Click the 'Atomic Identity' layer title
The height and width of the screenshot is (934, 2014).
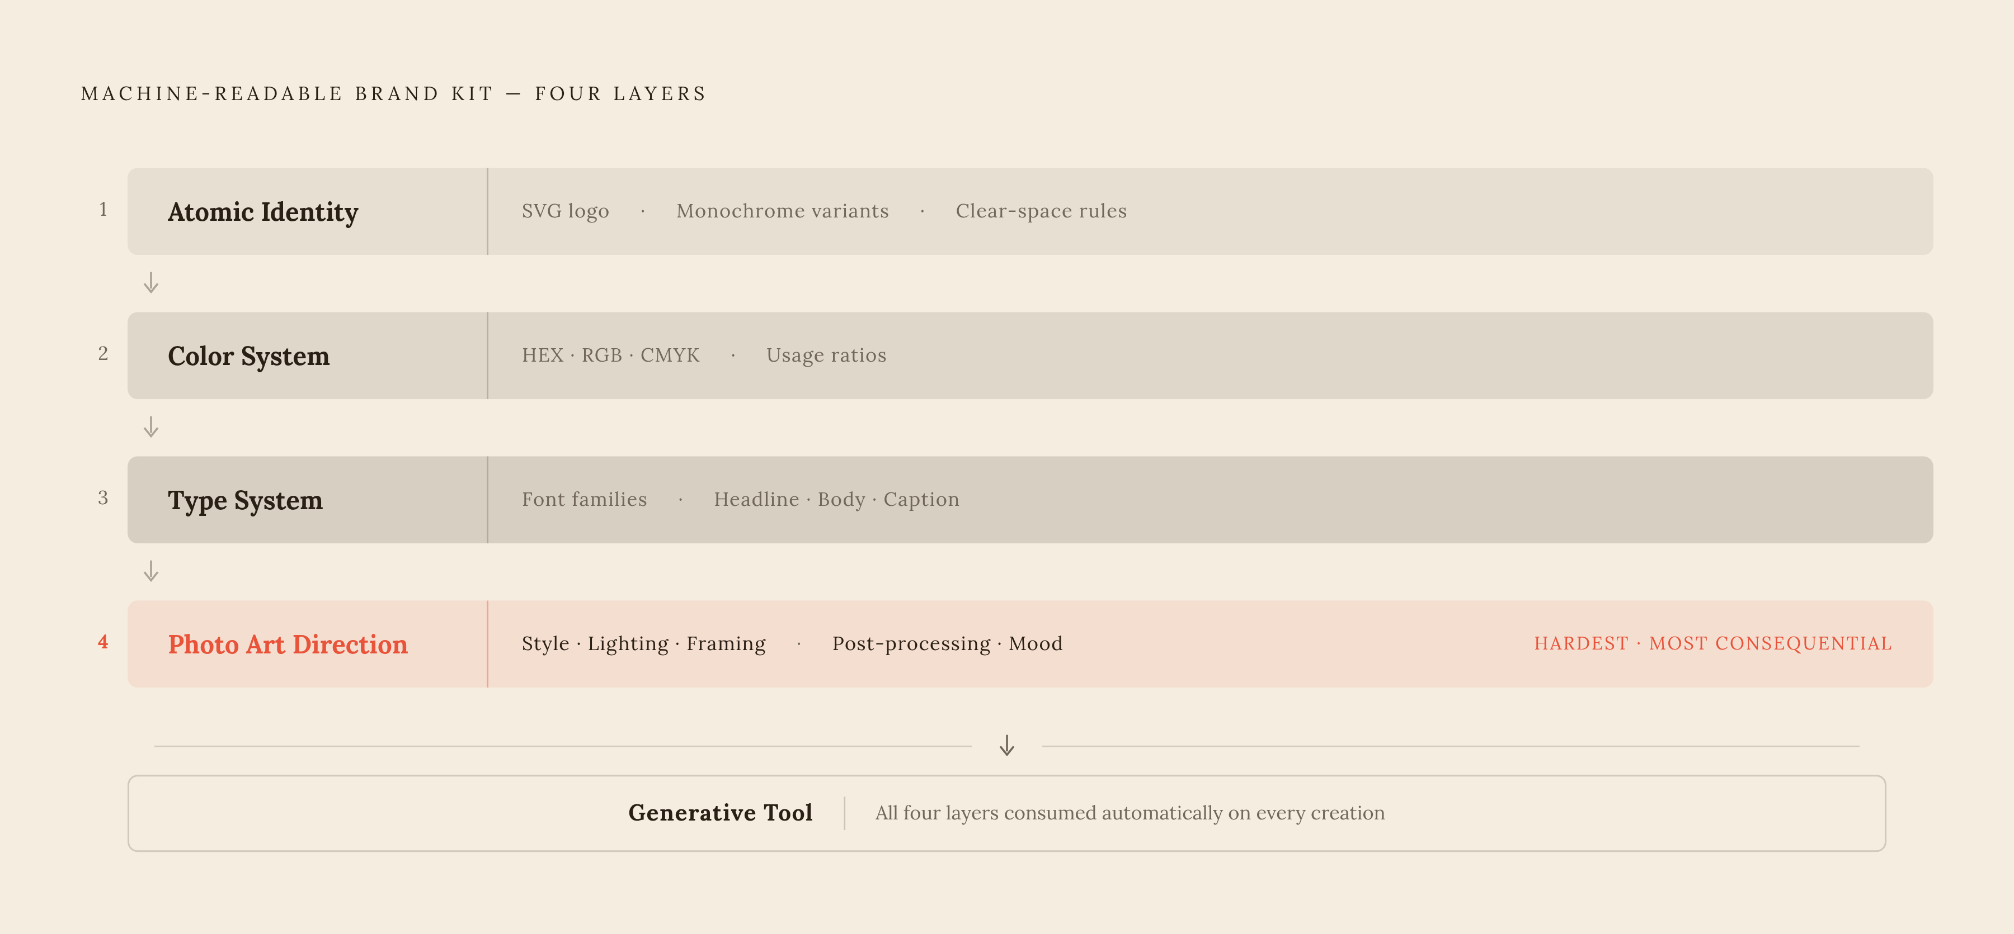click(x=263, y=212)
